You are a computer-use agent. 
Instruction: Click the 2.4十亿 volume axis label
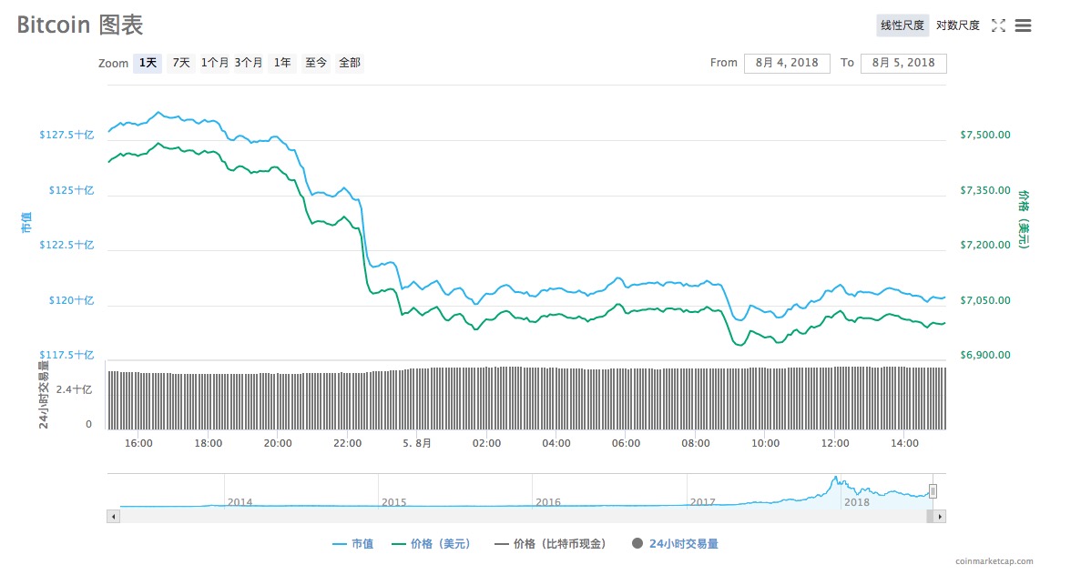coord(74,389)
